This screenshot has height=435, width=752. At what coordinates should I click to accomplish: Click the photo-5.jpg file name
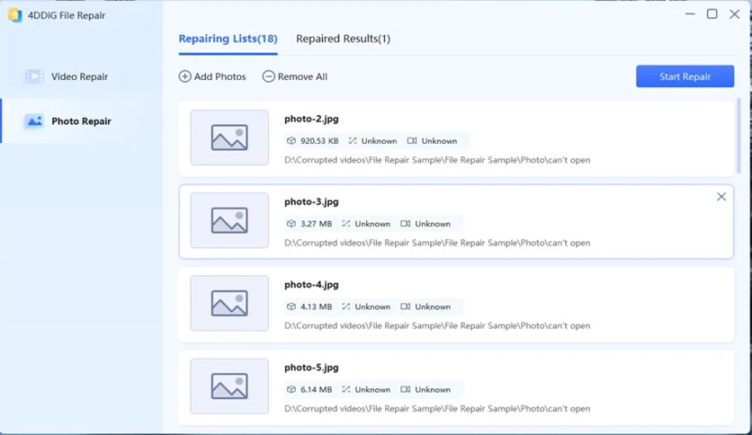click(311, 368)
